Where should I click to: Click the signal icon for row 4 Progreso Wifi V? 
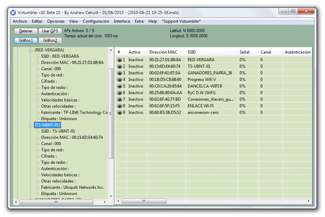coord(119,80)
